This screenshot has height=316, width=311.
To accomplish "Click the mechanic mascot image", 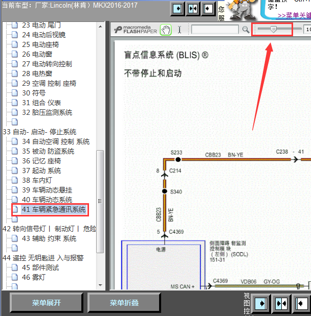I will (241, 10).
